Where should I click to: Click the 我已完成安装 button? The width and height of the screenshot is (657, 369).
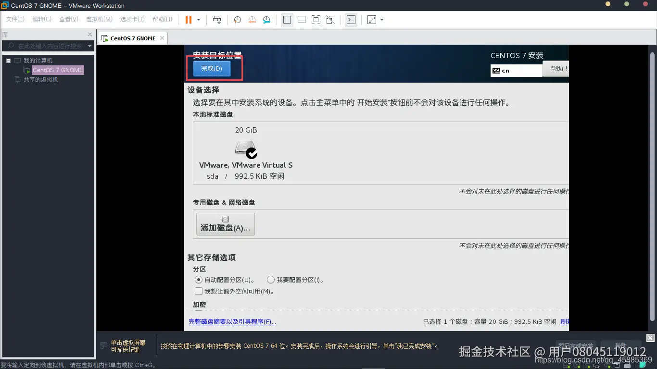576,346
